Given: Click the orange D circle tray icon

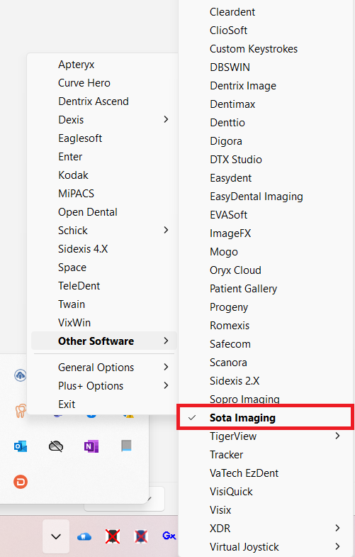Looking at the screenshot, I should [x=21, y=482].
